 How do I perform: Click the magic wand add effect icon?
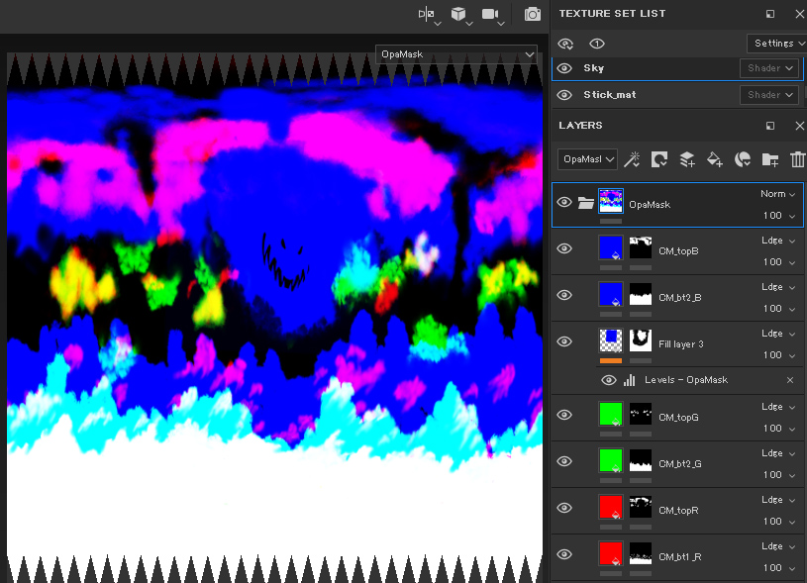coord(631,159)
